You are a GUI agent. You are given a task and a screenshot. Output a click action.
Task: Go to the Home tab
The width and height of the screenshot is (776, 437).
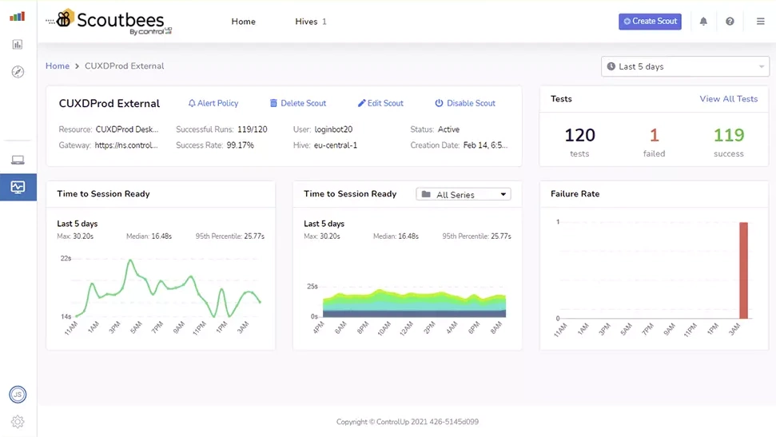pos(244,22)
